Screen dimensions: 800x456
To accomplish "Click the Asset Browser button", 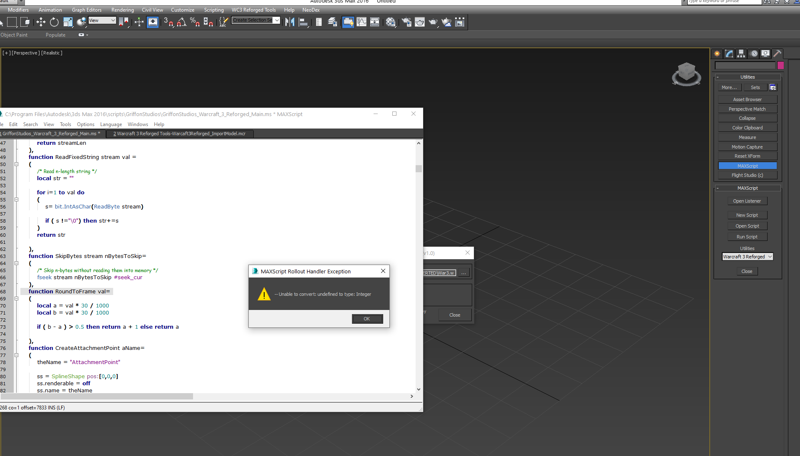I will tap(747, 99).
